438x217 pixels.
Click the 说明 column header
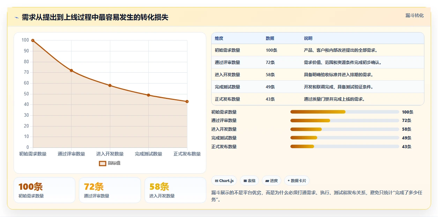click(x=308, y=38)
